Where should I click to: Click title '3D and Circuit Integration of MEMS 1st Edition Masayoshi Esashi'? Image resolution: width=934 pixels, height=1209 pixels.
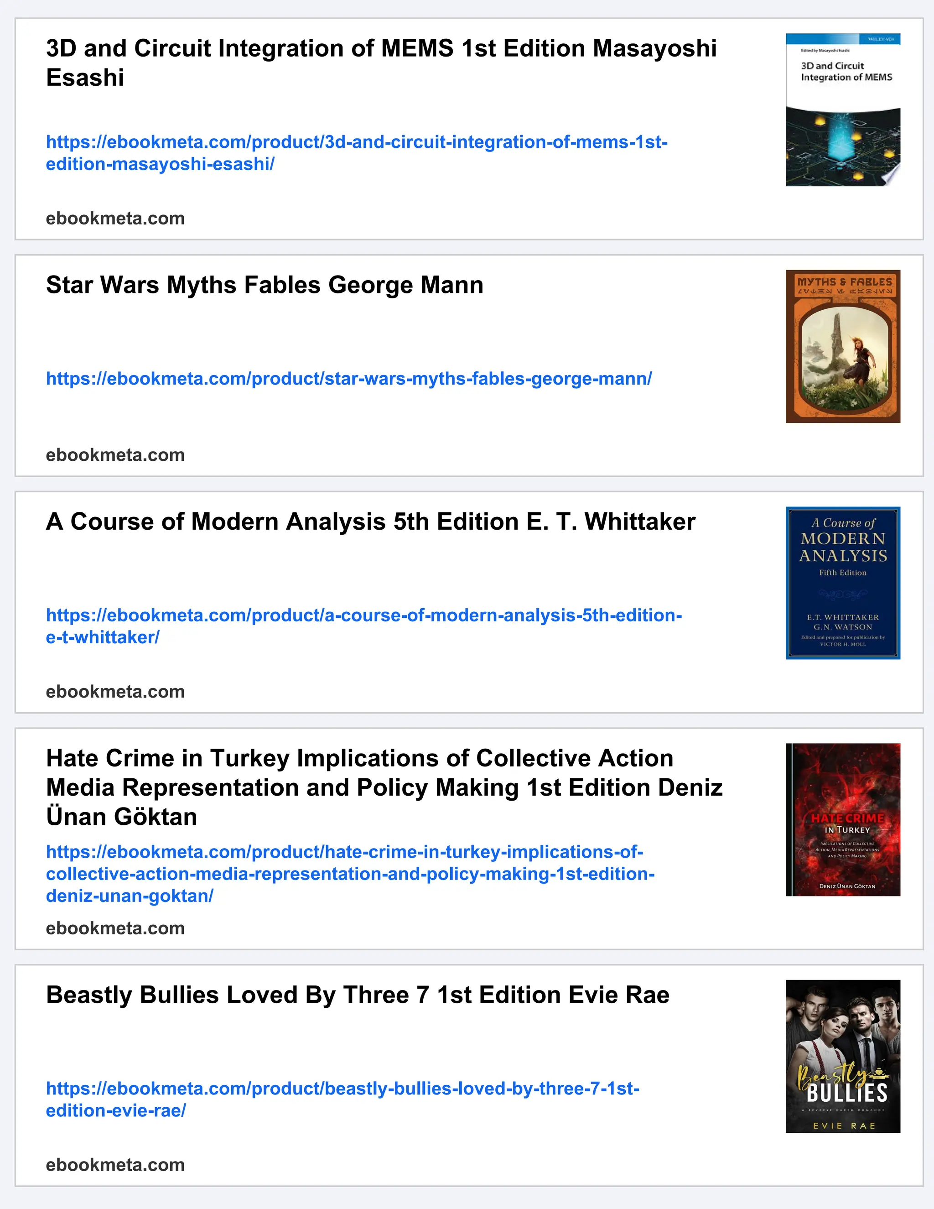click(381, 63)
